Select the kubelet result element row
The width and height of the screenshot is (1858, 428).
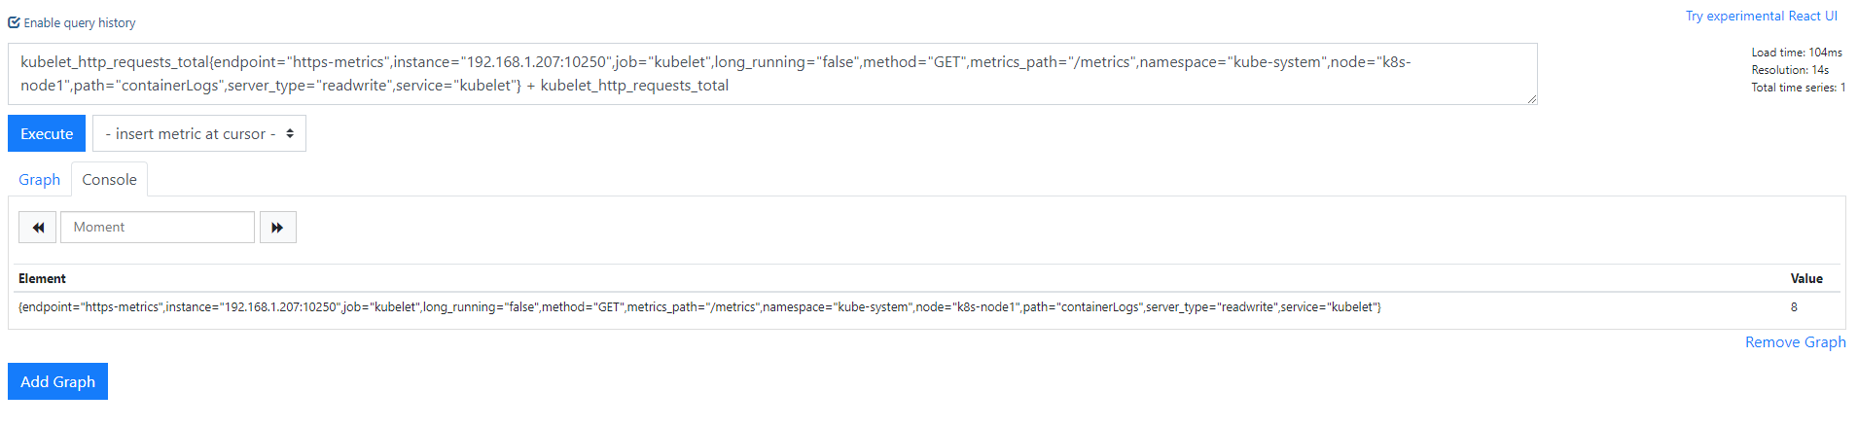coord(699,307)
